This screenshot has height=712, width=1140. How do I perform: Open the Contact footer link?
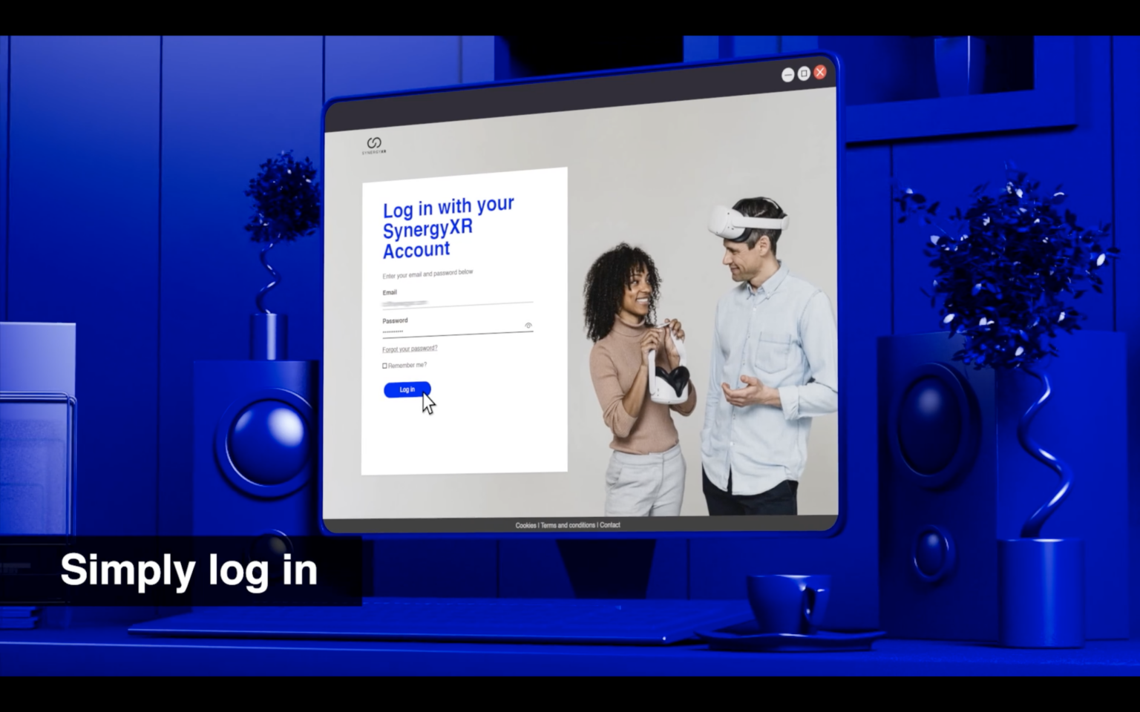[x=610, y=525]
